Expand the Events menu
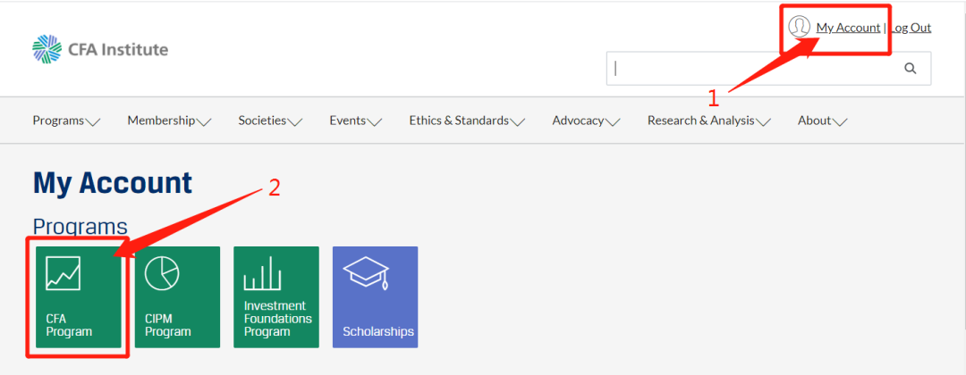The width and height of the screenshot is (966, 375). [355, 121]
